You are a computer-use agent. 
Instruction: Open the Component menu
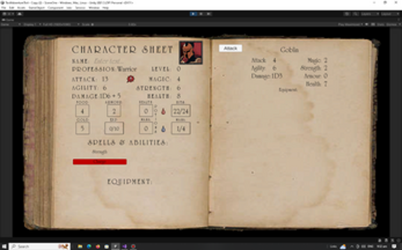point(55,8)
